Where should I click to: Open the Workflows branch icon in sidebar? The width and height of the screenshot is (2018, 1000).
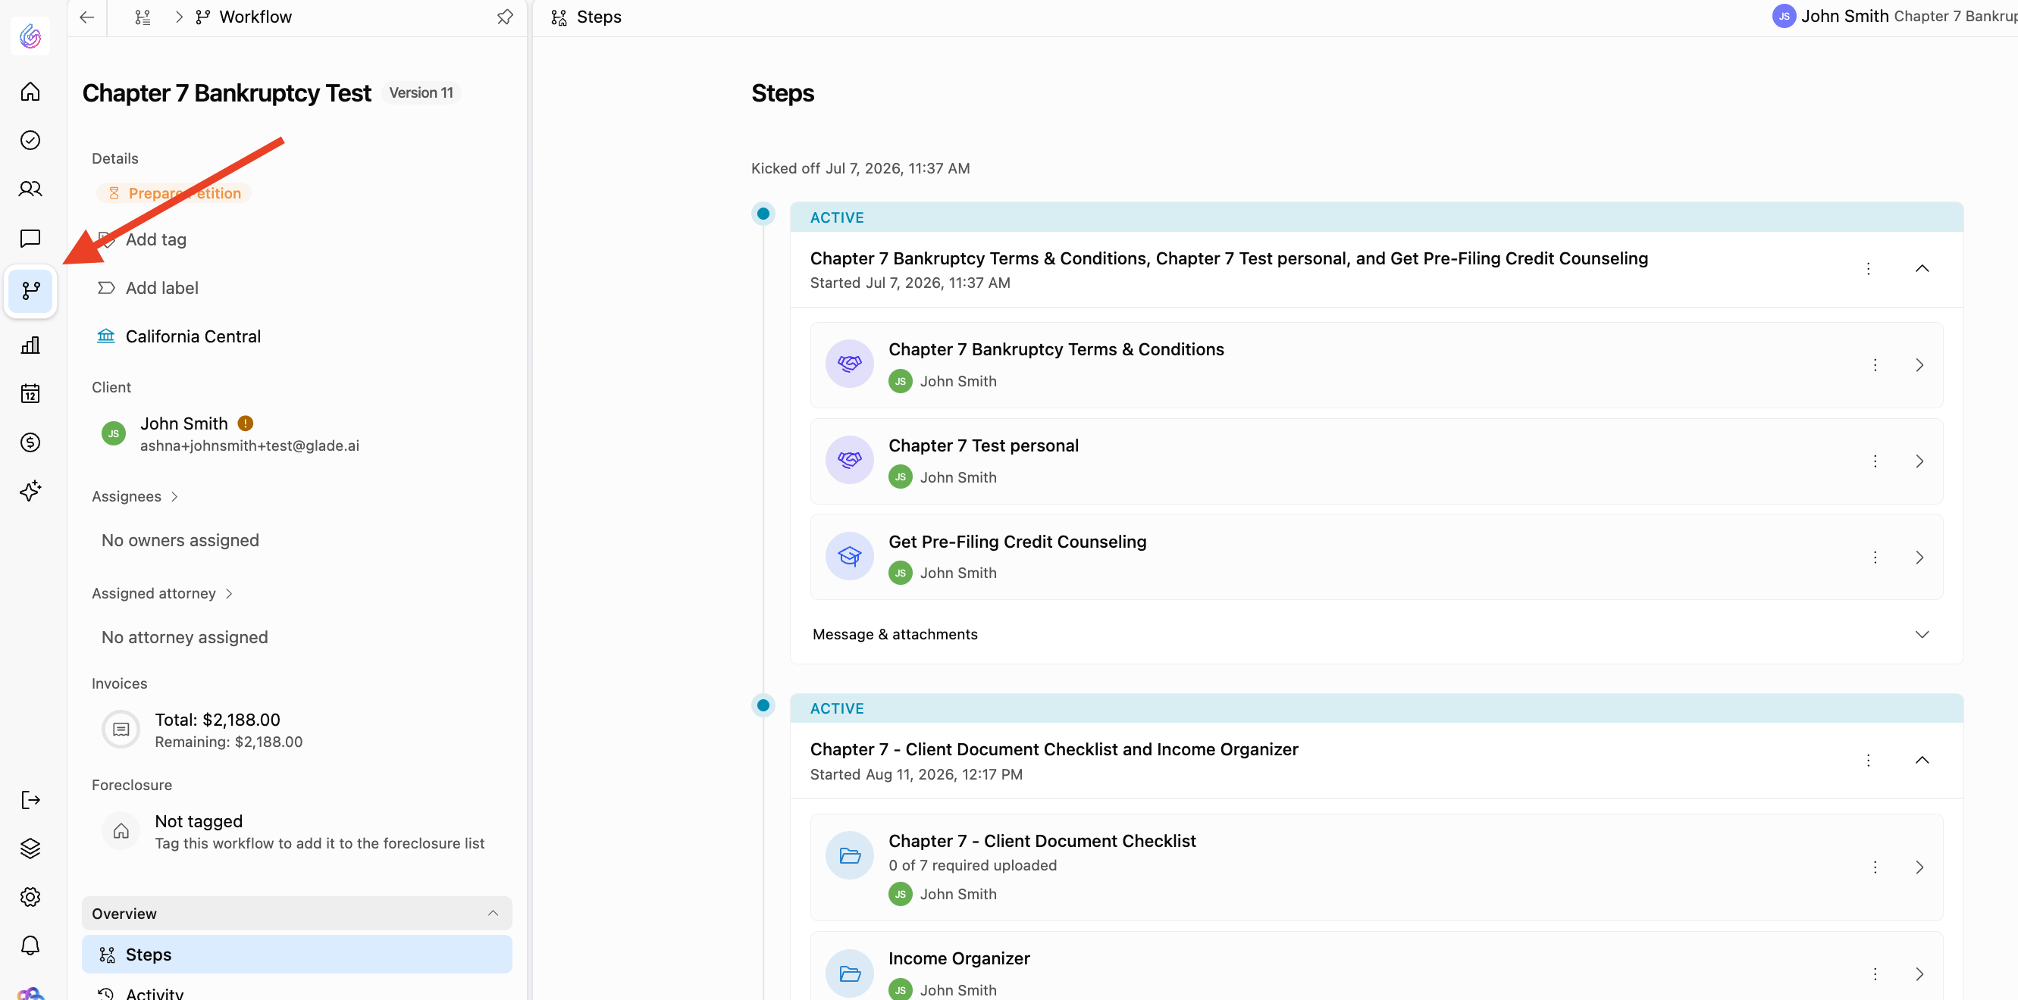click(x=30, y=292)
